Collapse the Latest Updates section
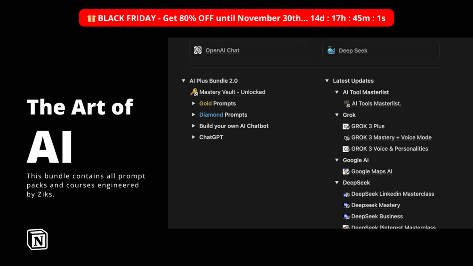 (x=327, y=81)
